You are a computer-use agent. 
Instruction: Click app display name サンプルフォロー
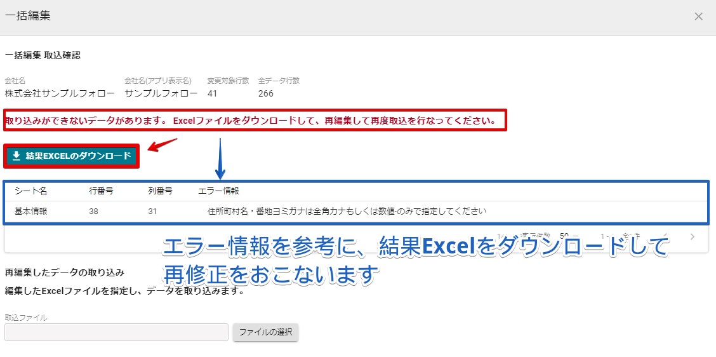tap(161, 94)
